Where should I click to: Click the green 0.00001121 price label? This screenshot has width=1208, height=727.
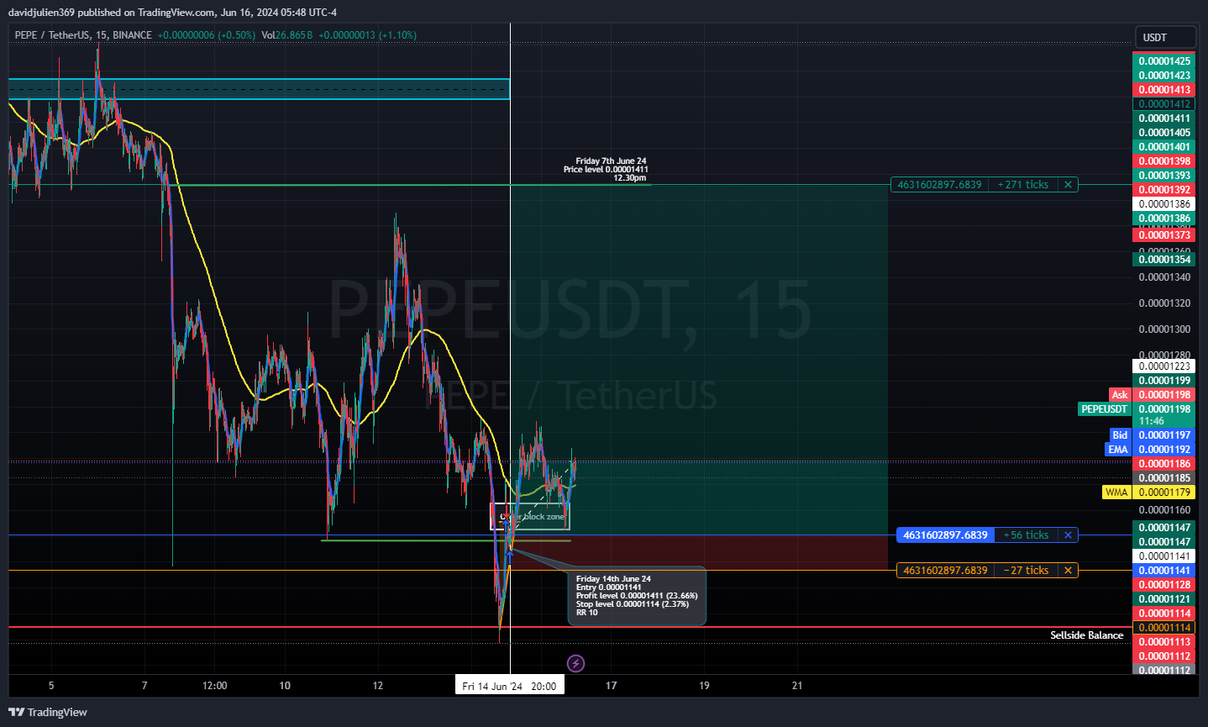click(1164, 599)
